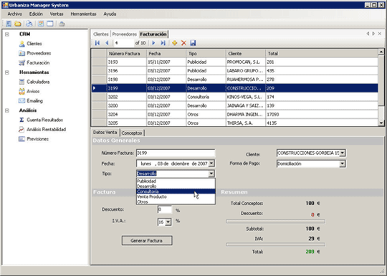Close the current document tab

click(380, 34)
